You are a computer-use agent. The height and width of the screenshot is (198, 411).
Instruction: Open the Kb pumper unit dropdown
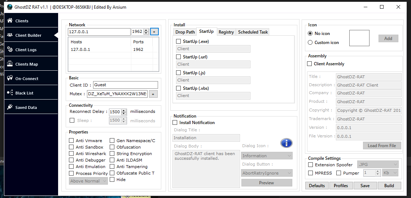(390, 173)
